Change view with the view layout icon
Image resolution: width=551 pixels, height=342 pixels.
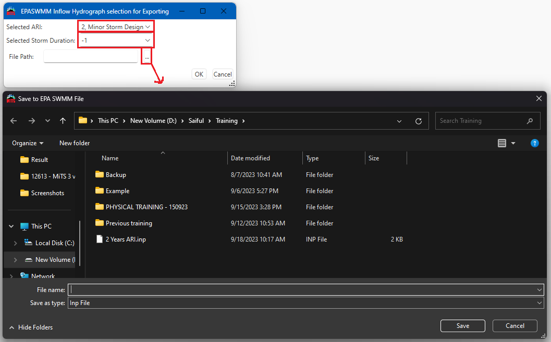502,143
